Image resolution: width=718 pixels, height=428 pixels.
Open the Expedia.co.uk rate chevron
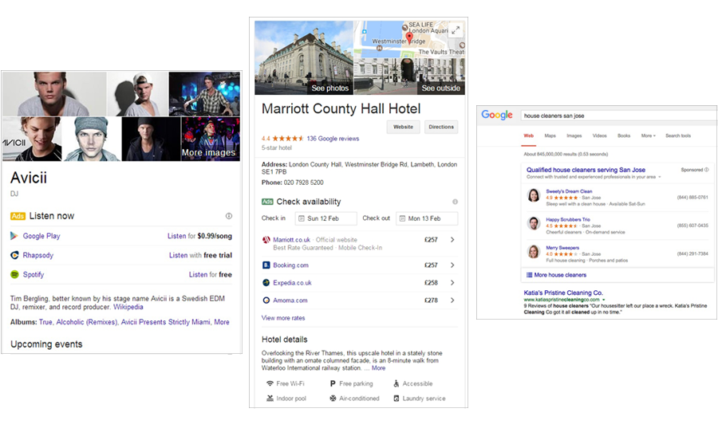click(452, 283)
